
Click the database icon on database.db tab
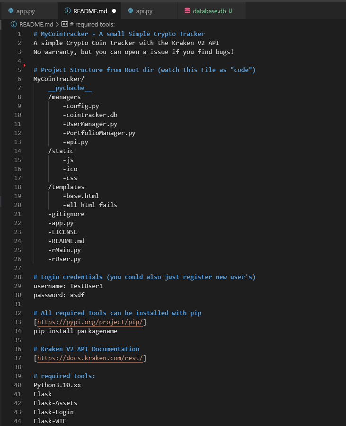[x=187, y=10]
